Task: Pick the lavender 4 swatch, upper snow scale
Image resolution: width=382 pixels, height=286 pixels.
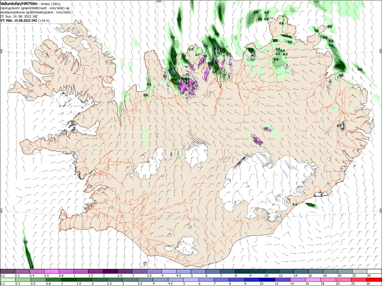Action: 169,271
